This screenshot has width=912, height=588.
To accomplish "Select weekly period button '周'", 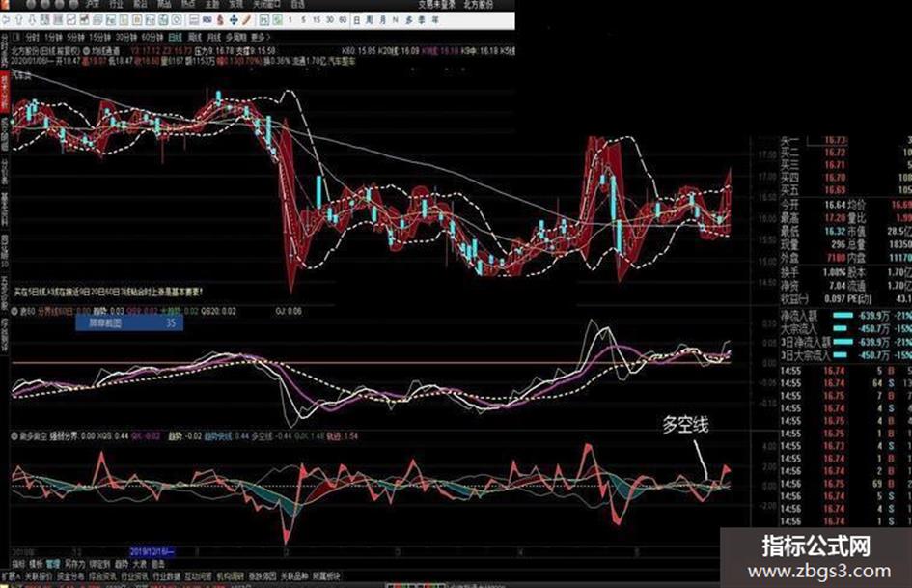I will 370,20.
